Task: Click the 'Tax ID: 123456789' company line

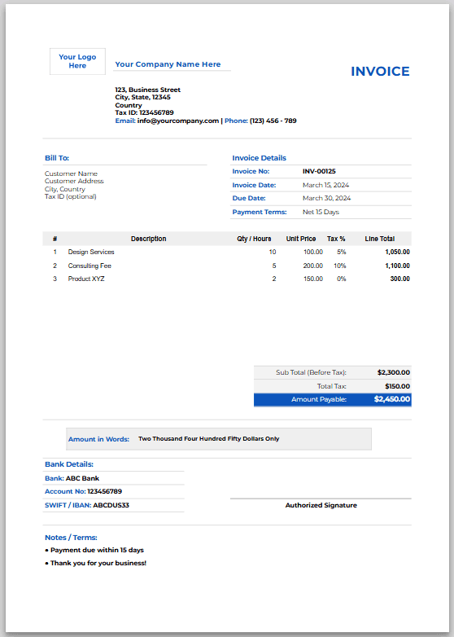Action: point(145,112)
